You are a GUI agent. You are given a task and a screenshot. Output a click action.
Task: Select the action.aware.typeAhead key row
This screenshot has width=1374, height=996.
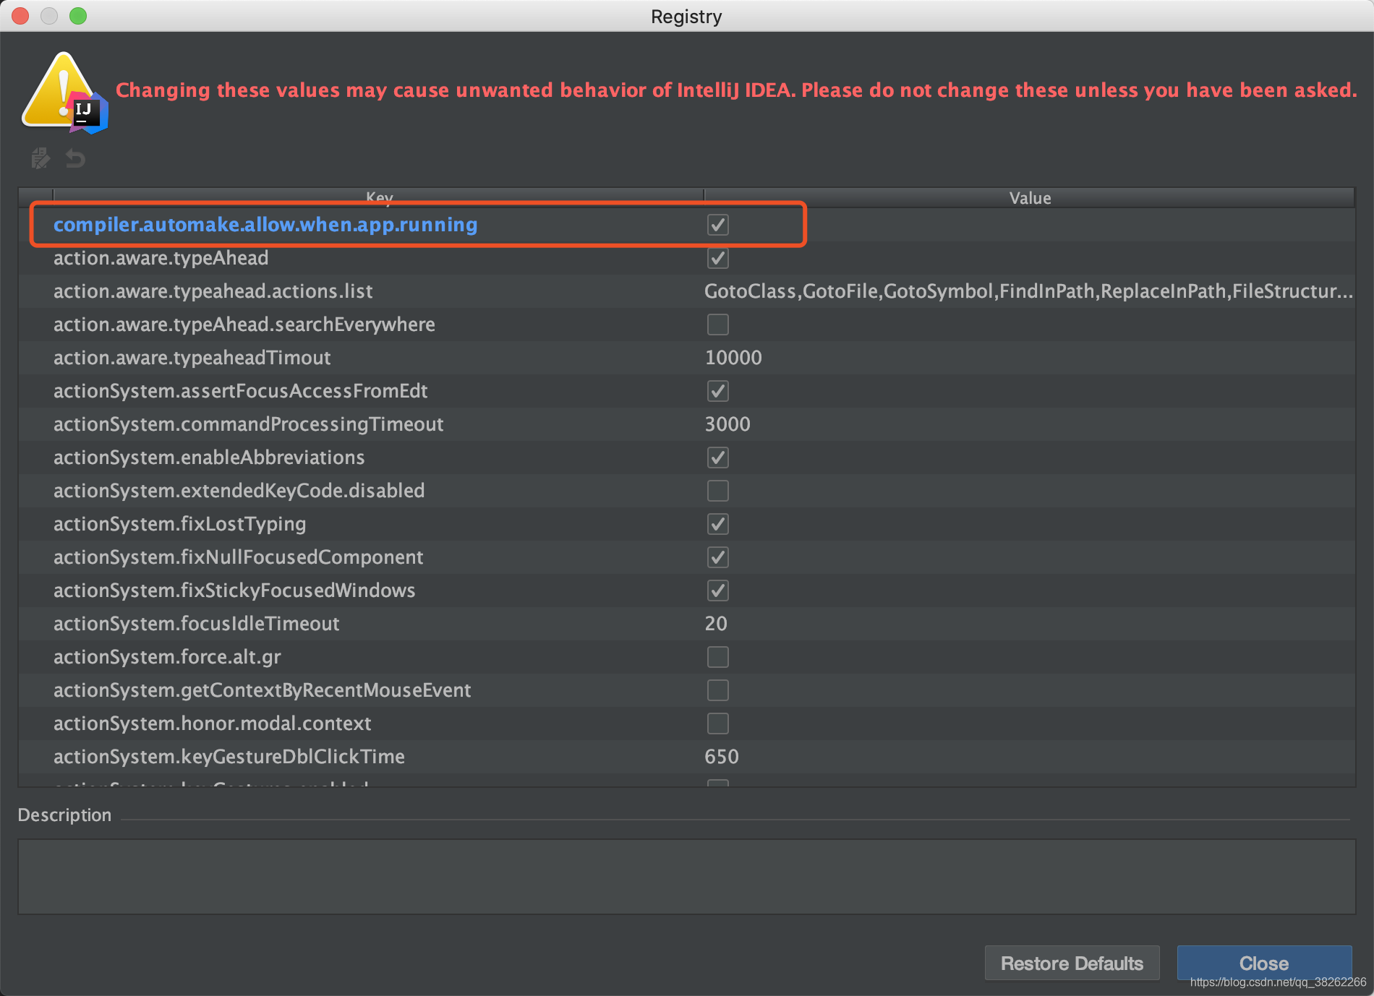[161, 258]
